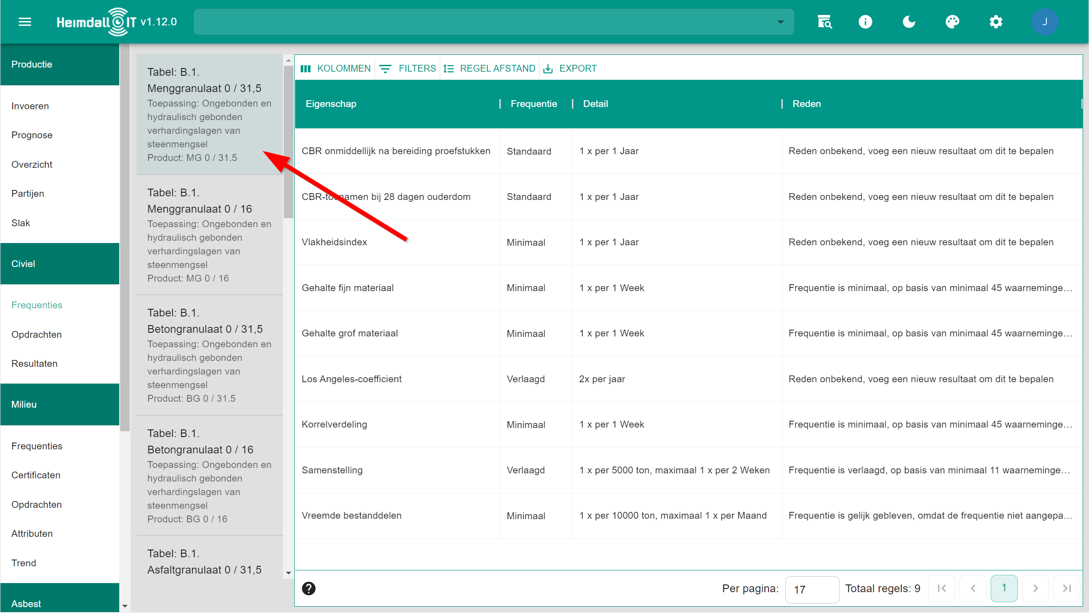Open the search-in-table icon in header
Image resolution: width=1089 pixels, height=613 pixels.
point(824,22)
